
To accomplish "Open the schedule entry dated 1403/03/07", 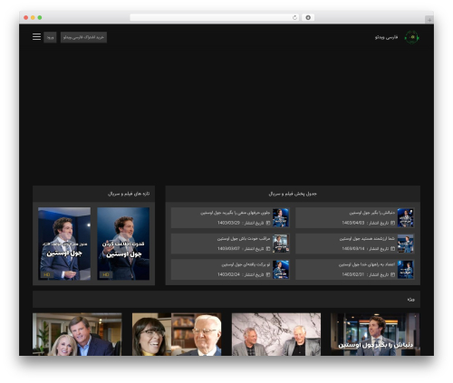I will coord(230,244).
